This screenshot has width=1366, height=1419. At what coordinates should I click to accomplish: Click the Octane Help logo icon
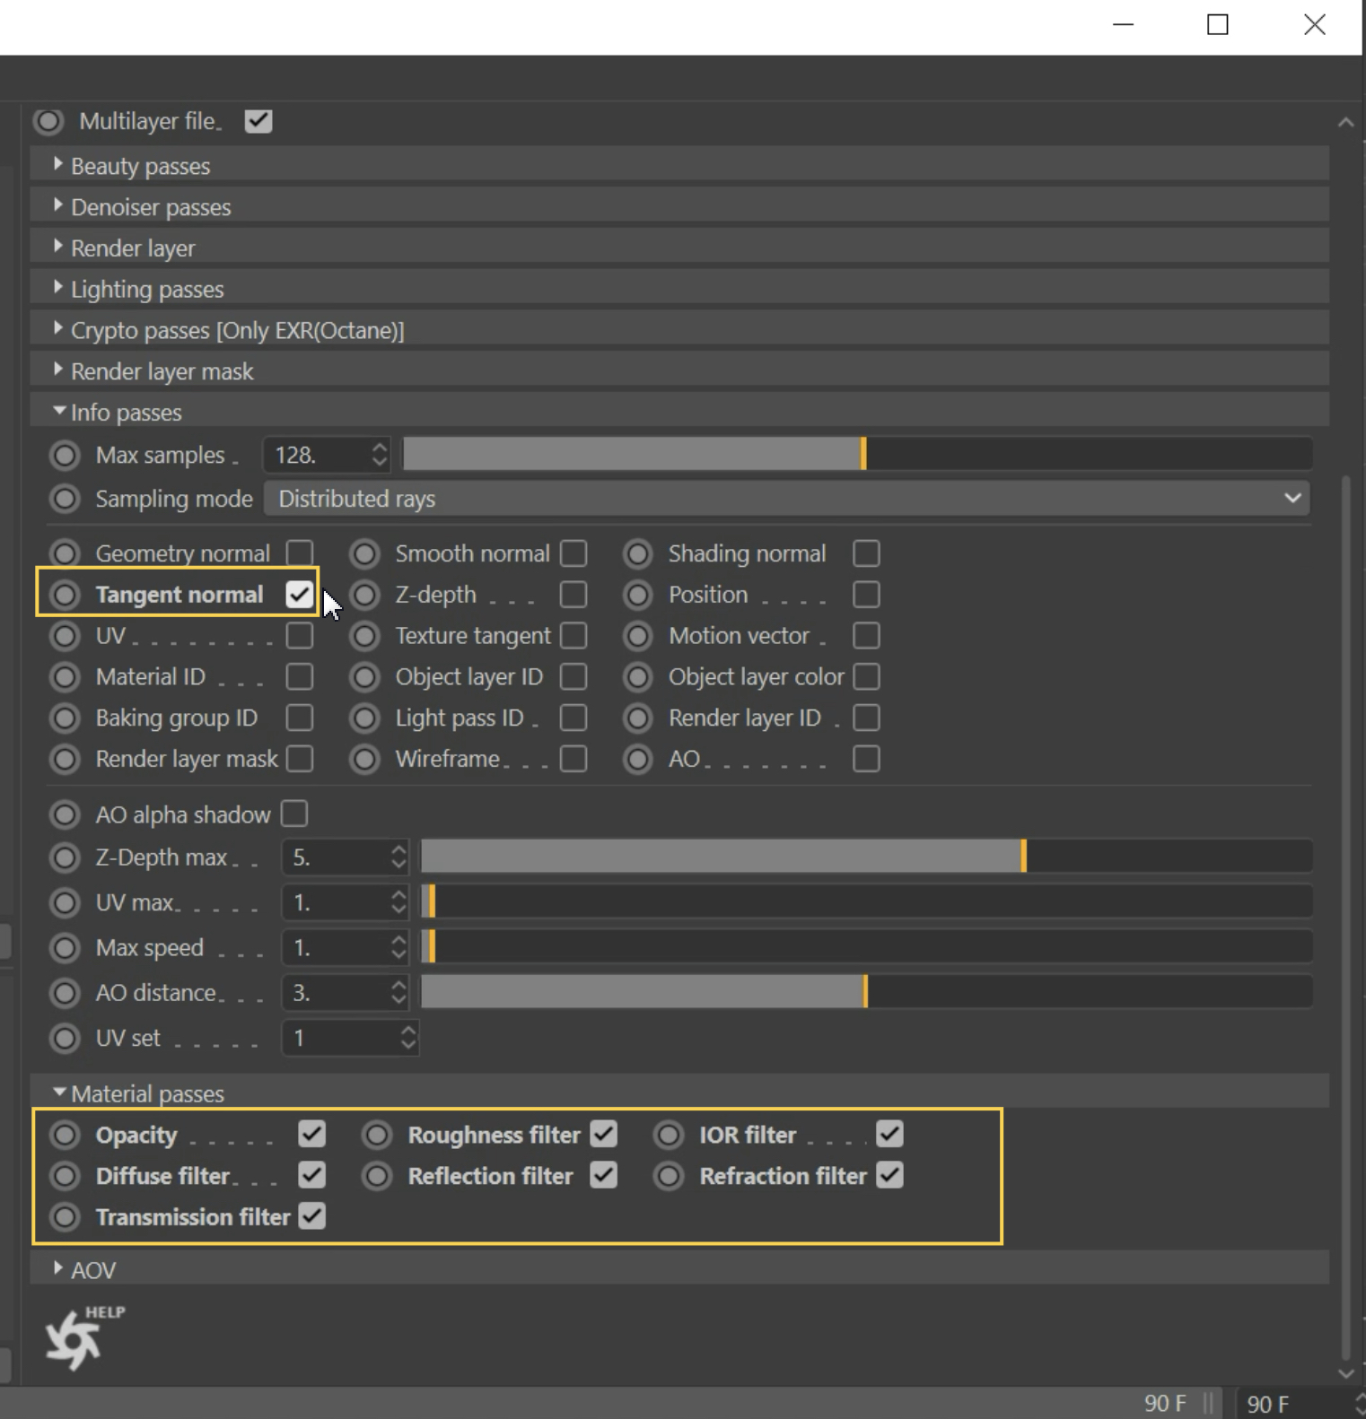point(75,1339)
